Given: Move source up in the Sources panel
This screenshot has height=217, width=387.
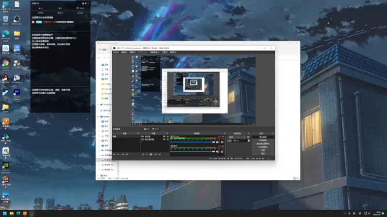Looking at the screenshot, I should [x=155, y=154].
